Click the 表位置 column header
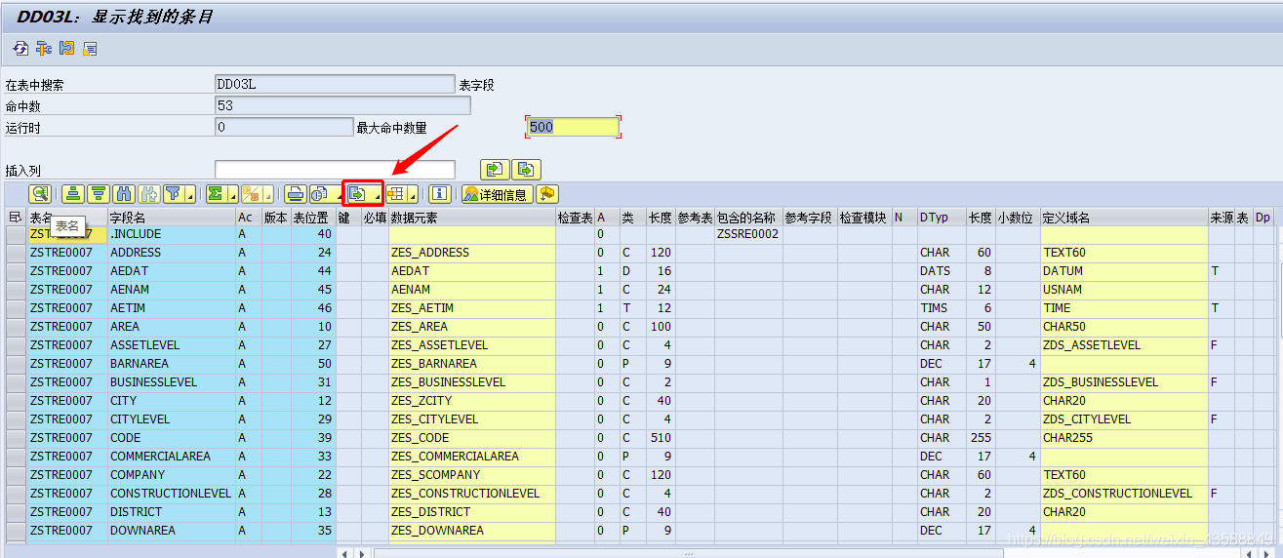Screen dimensions: 1283x558 (313, 217)
